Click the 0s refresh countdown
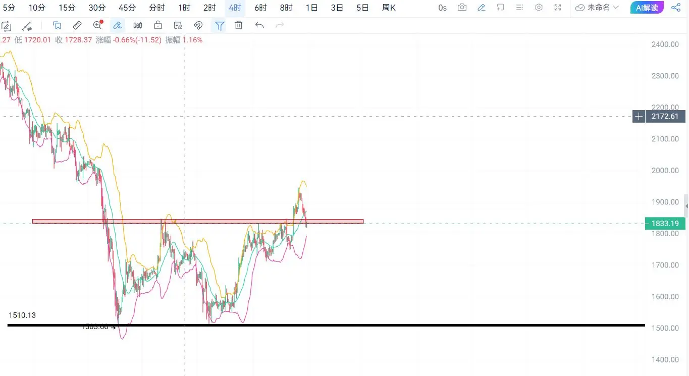The image size is (689, 376). pyautogui.click(x=443, y=8)
